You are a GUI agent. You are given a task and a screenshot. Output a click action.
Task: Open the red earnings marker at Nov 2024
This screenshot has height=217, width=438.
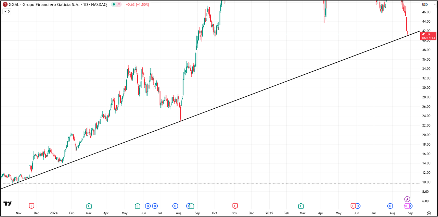pos(235,206)
